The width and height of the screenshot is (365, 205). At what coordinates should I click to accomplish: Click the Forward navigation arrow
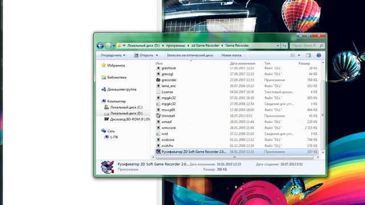coord(108,46)
